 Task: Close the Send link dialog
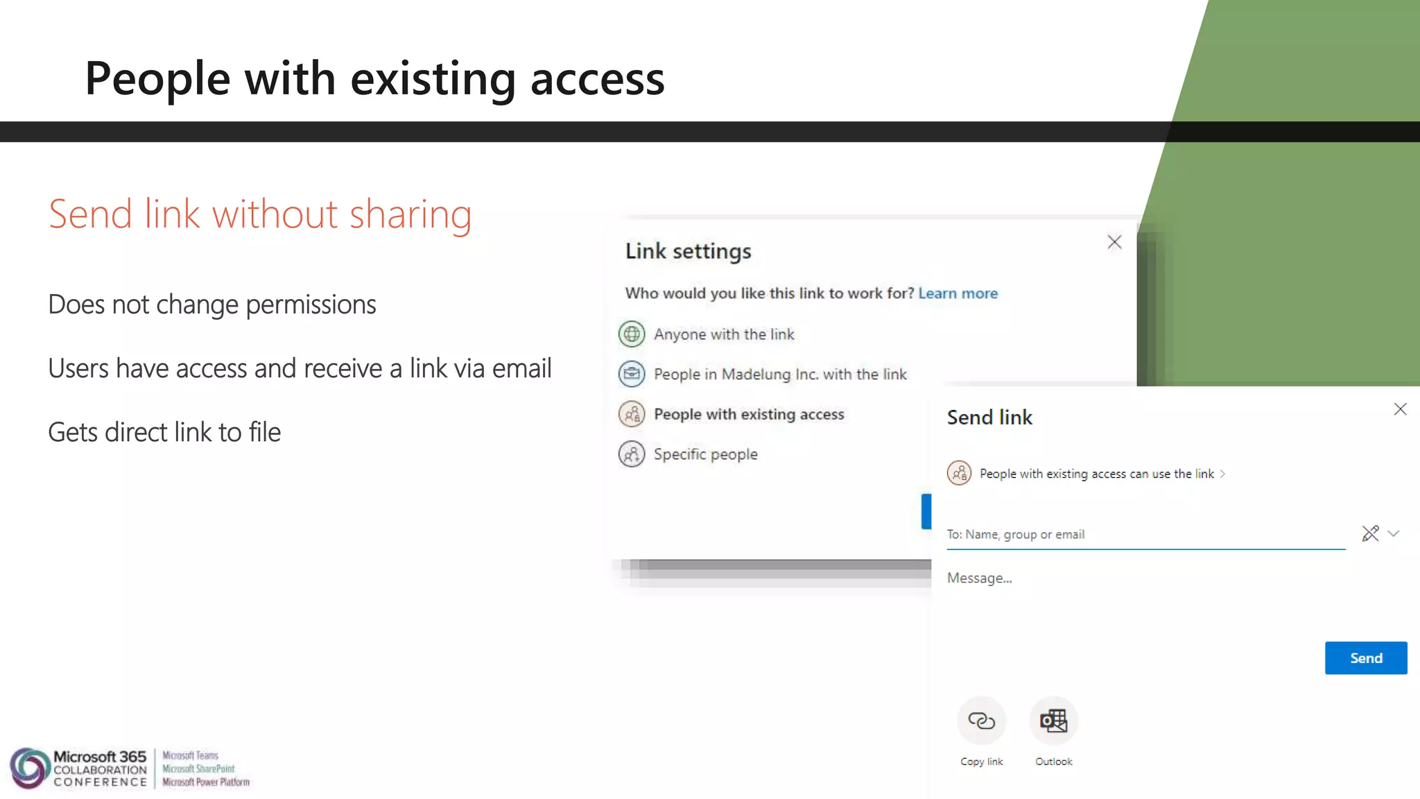point(1400,409)
